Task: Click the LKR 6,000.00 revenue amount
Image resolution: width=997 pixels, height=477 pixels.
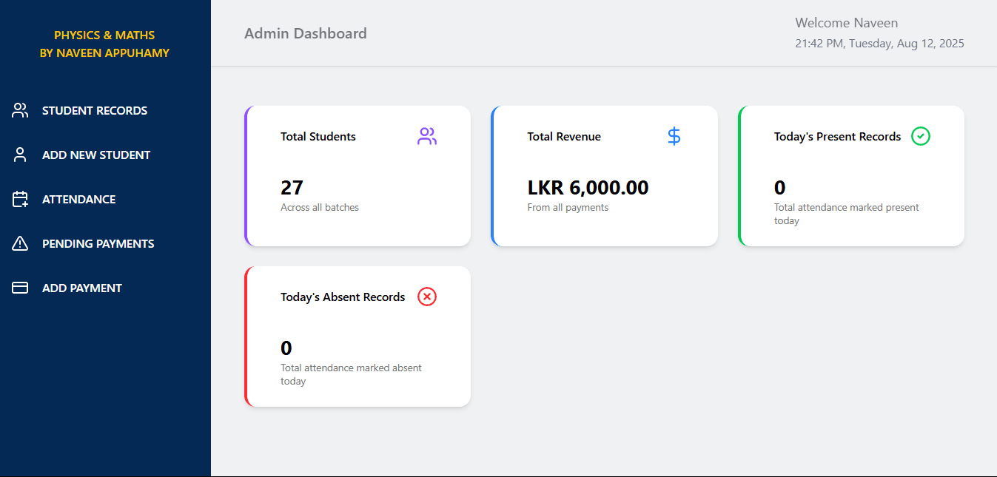Action: click(x=588, y=188)
